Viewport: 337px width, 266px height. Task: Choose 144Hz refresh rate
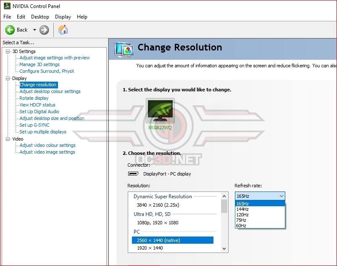point(260,209)
